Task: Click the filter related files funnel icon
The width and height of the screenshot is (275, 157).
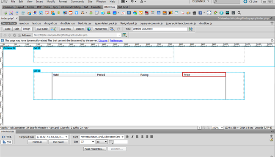Action: (x=272, y=23)
